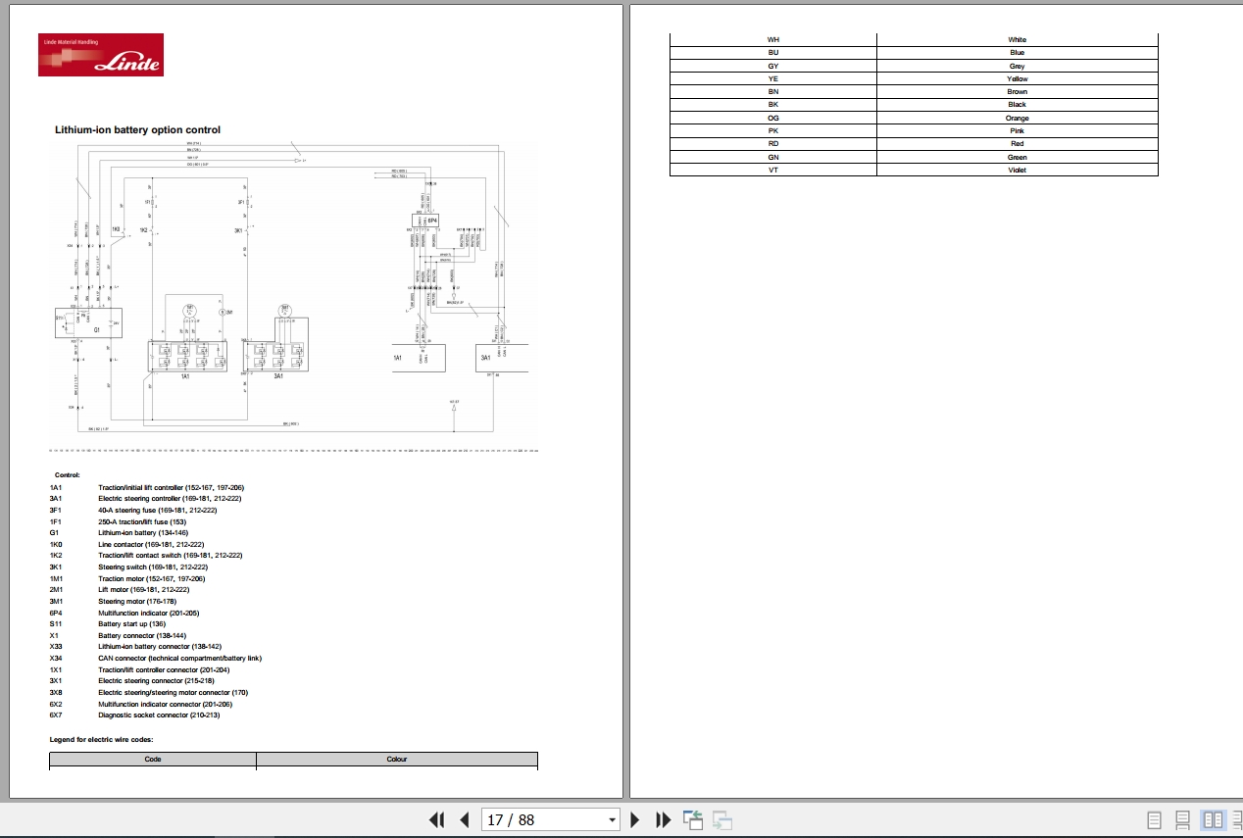Select 'Diagnostic socket connector (210-213)' text
The width and height of the screenshot is (1243, 838).
(159, 715)
